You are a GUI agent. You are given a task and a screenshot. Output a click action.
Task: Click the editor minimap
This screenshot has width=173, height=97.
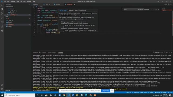click(167, 9)
